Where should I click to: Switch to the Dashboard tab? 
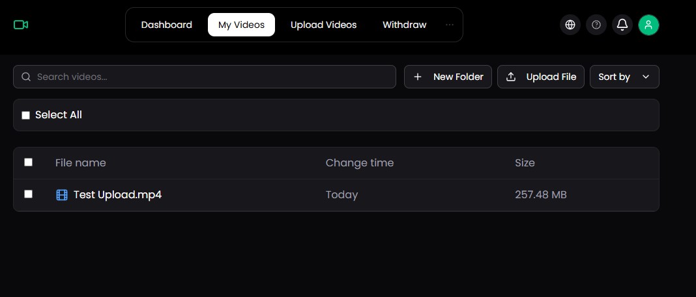coord(167,25)
